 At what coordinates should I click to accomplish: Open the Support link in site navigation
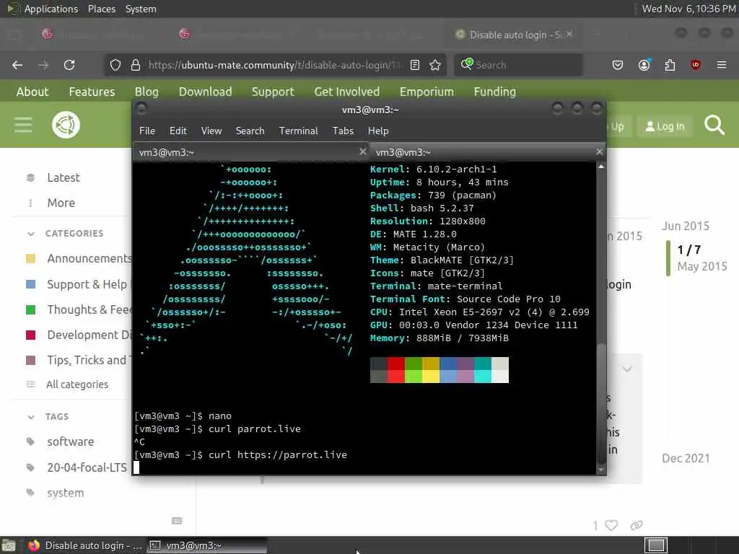[273, 92]
